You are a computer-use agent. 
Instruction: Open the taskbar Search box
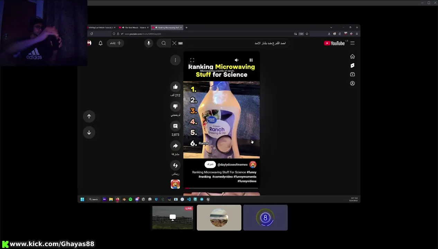[94, 199]
